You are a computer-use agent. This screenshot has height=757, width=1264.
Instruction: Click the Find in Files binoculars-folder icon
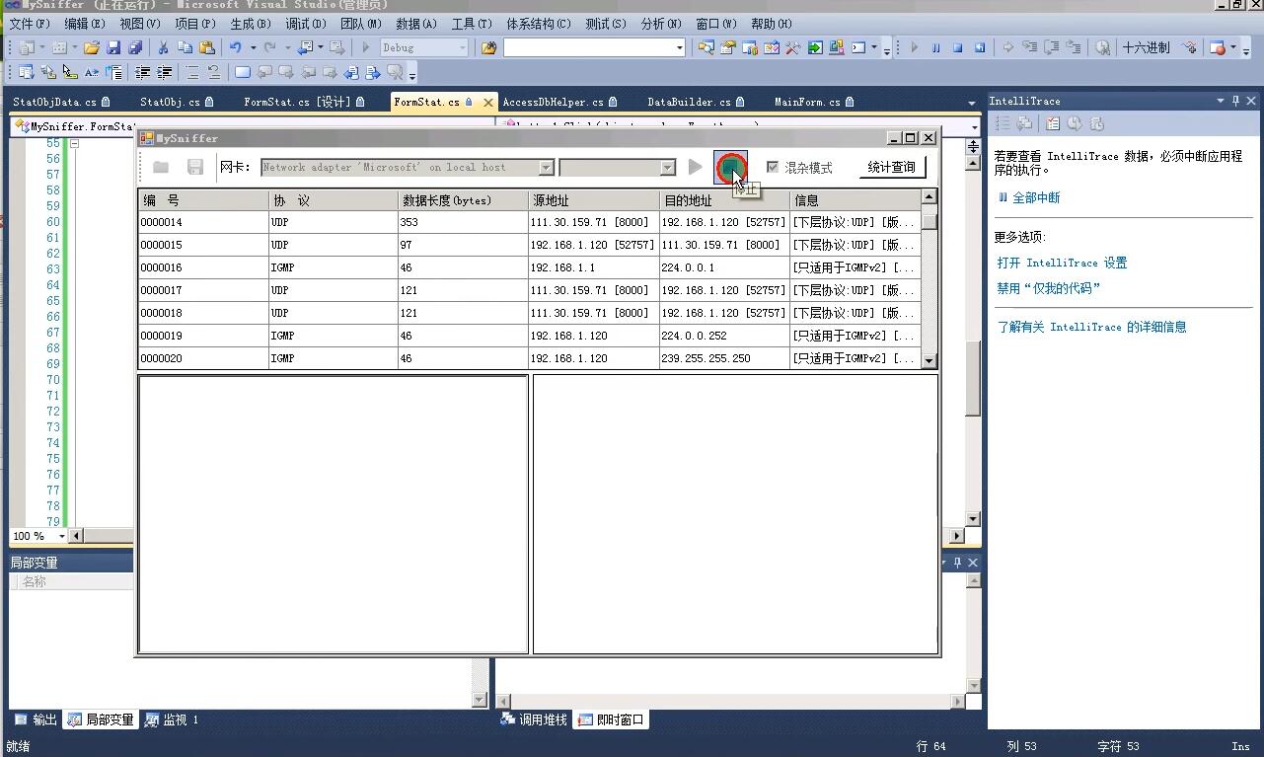tap(488, 47)
